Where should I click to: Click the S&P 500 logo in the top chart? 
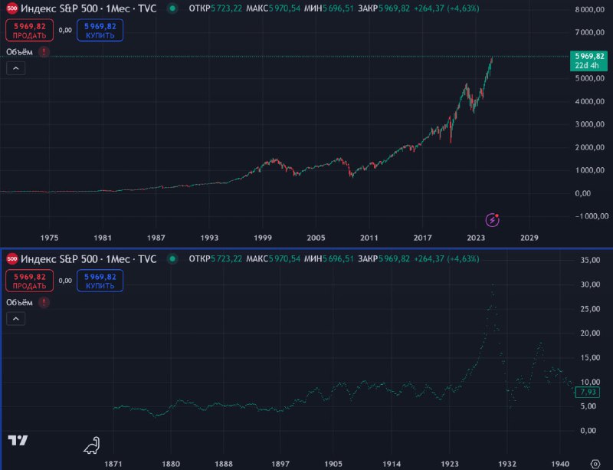pyautogui.click(x=12, y=8)
